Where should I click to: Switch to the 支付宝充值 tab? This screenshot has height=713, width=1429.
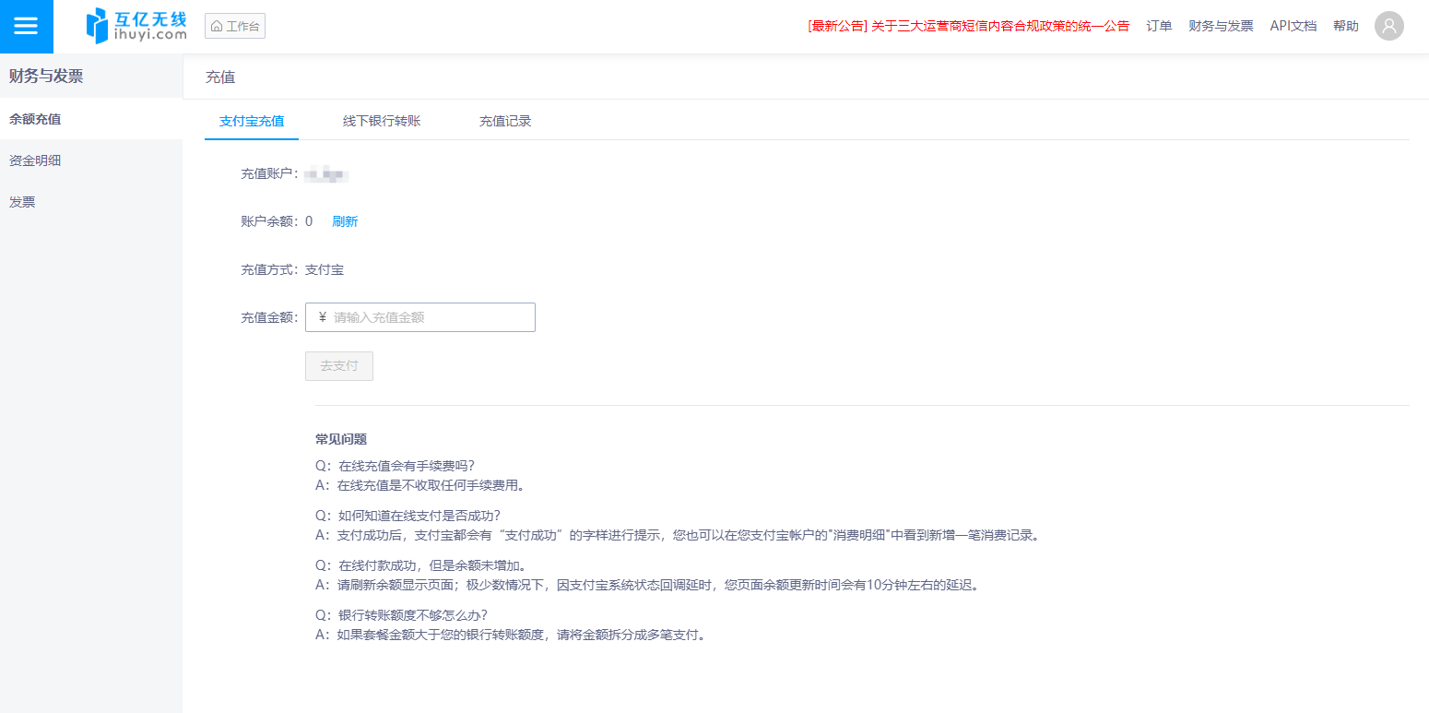(x=252, y=121)
